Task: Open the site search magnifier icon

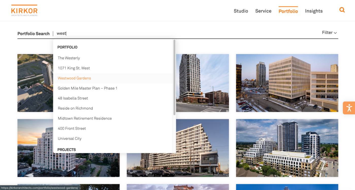Action: [x=342, y=10]
